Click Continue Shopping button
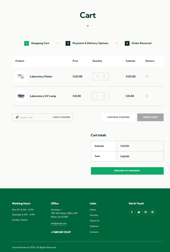Screen dimensions: 170x252 pos(118,117)
